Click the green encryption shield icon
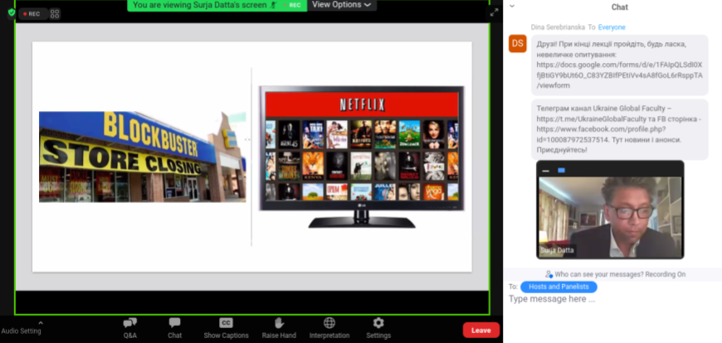Image resolution: width=722 pixels, height=343 pixels. click(11, 13)
